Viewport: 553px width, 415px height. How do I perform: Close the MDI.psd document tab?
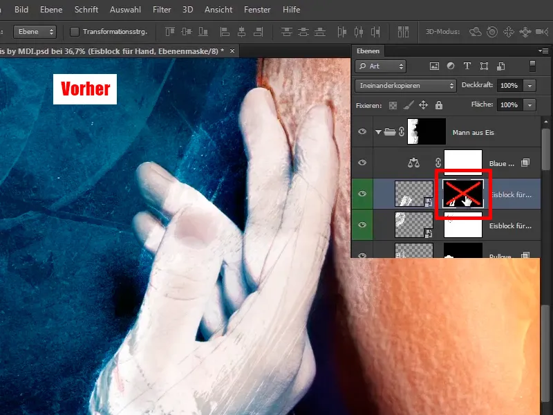pyautogui.click(x=232, y=50)
